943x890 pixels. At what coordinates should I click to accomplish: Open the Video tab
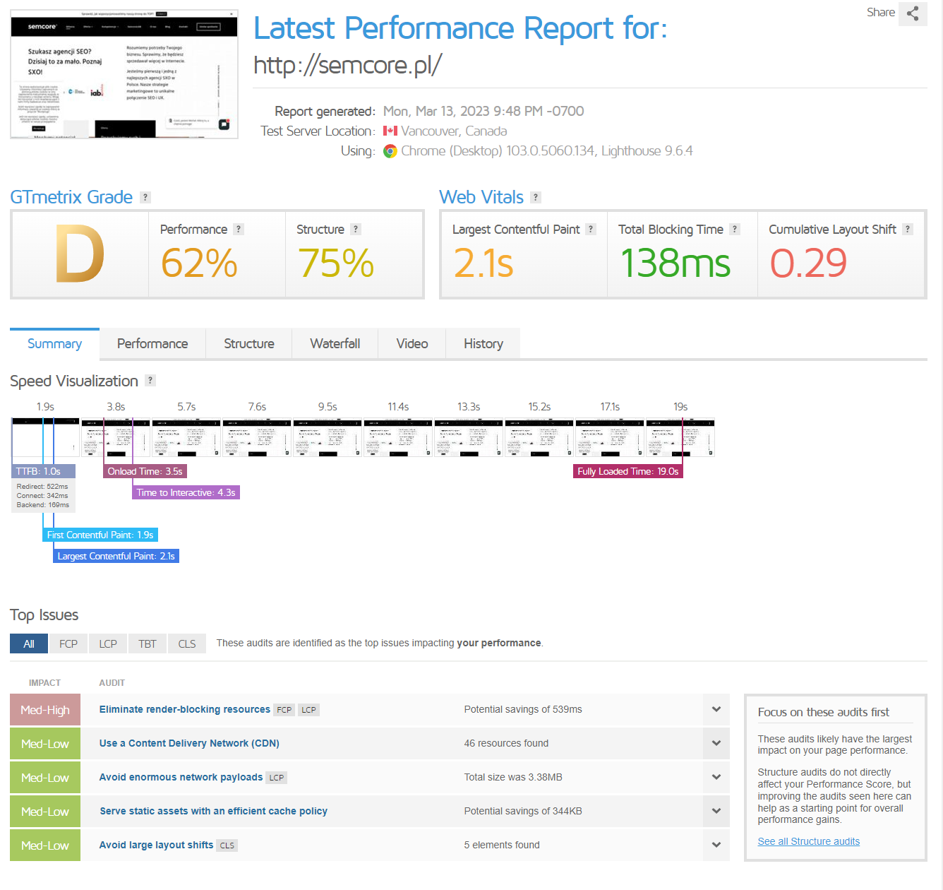click(412, 344)
